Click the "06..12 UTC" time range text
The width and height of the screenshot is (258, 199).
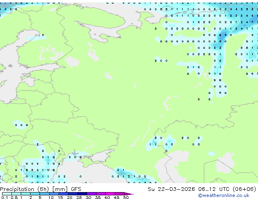click(214, 189)
